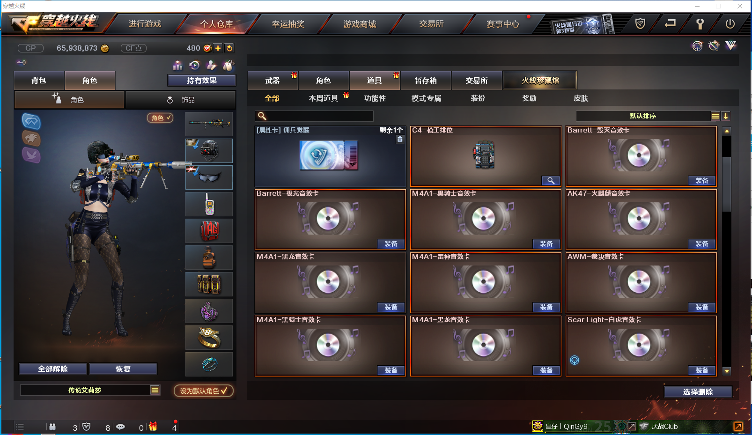
Task: Click the gold ring accessory slot
Action: 209,338
